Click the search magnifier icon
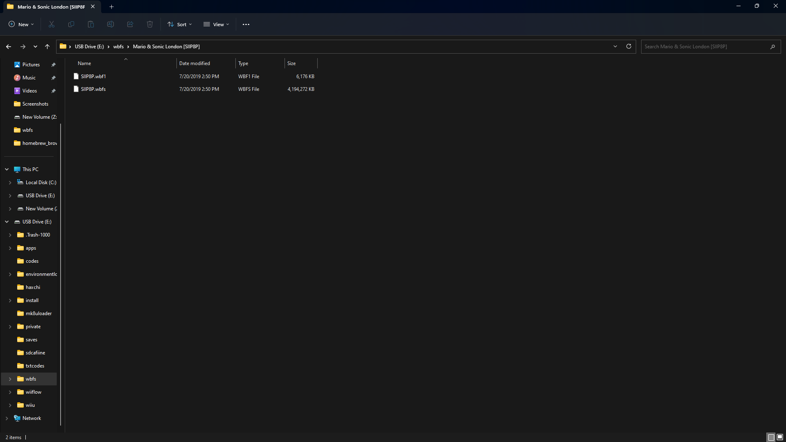 tap(772, 47)
